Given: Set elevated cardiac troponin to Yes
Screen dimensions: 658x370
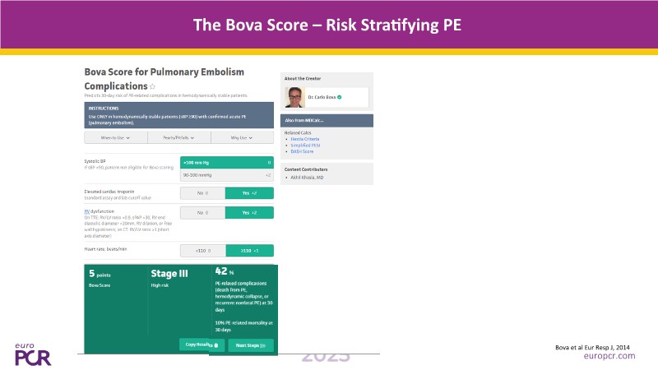Looking at the screenshot, I should [250, 193].
